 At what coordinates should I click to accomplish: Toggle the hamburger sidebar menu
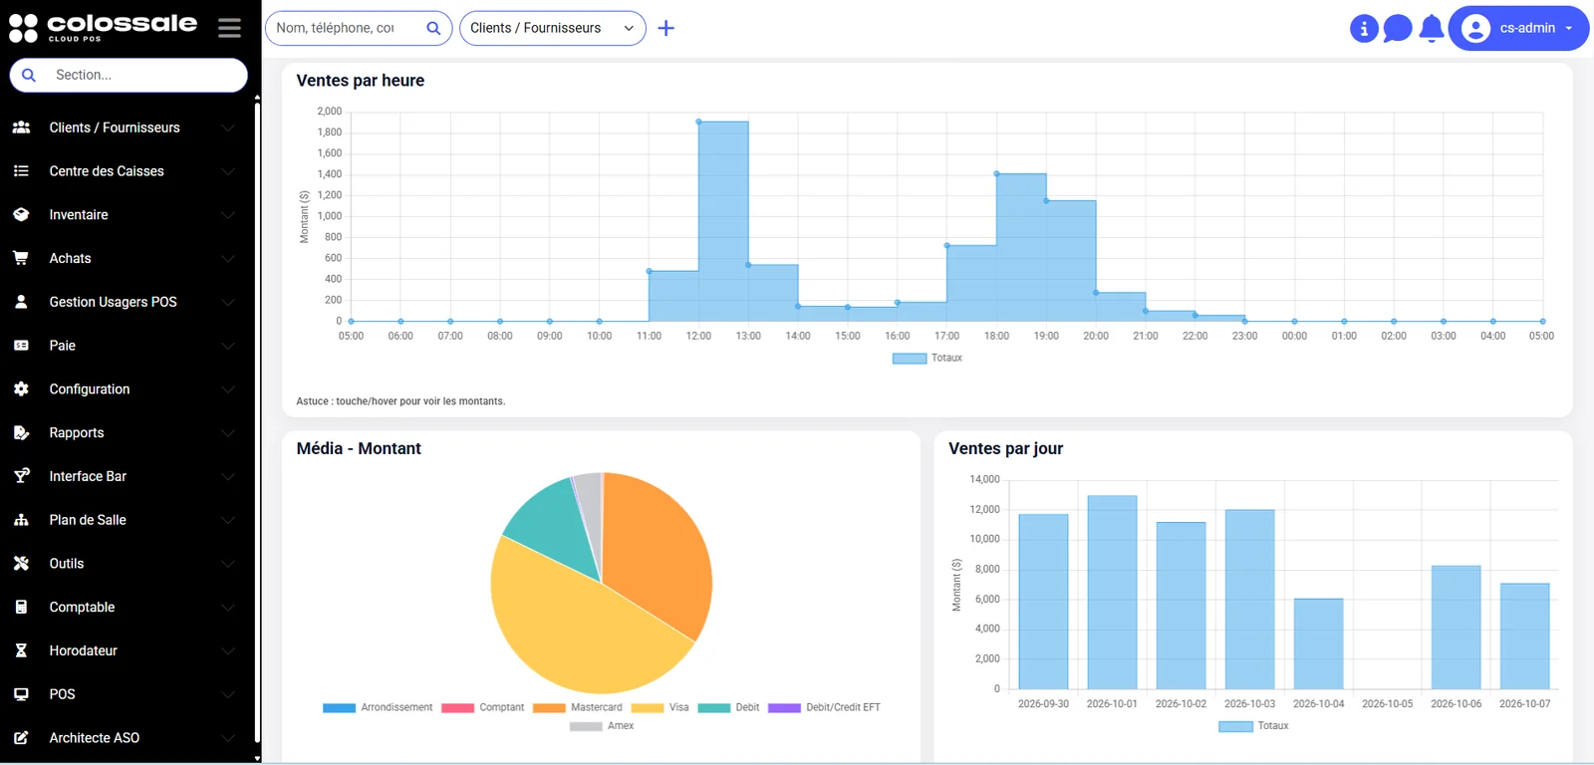229,28
